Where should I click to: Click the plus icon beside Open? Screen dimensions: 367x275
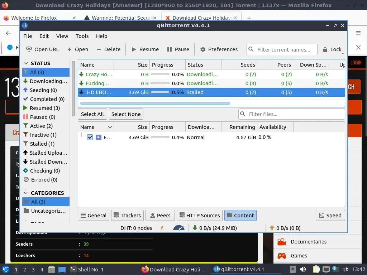coord(69,49)
